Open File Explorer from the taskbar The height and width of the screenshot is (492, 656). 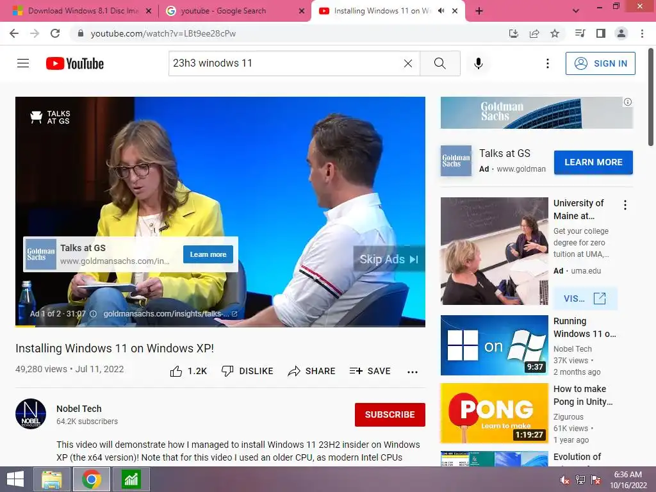(52, 479)
